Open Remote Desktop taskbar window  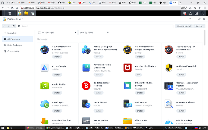click(x=114, y=128)
